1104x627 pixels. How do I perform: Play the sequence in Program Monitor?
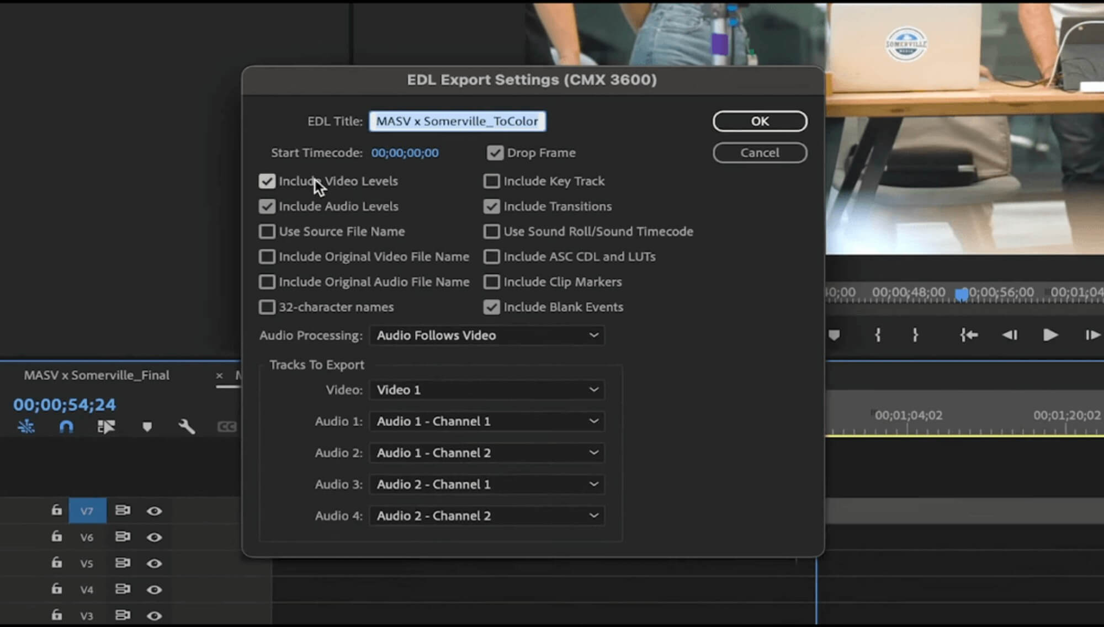pos(1050,335)
